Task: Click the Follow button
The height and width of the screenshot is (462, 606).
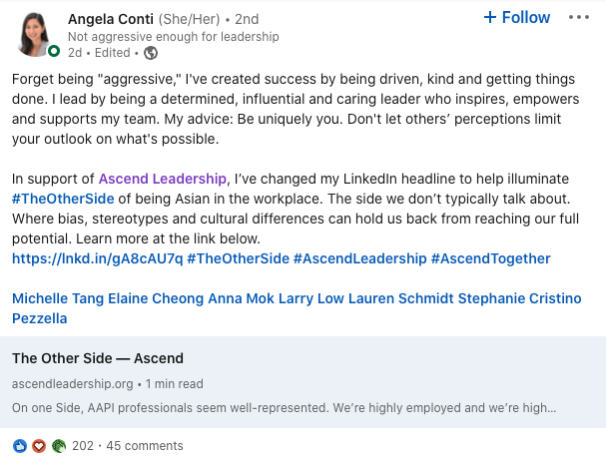Action: coord(516,18)
